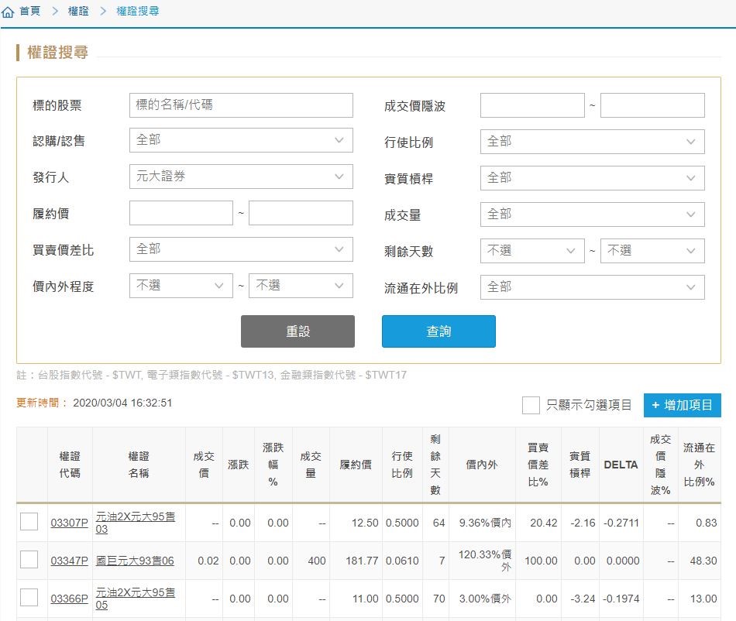Open the 元油2X元大95售03 warrant link
This screenshot has width=736, height=621.
point(135,523)
